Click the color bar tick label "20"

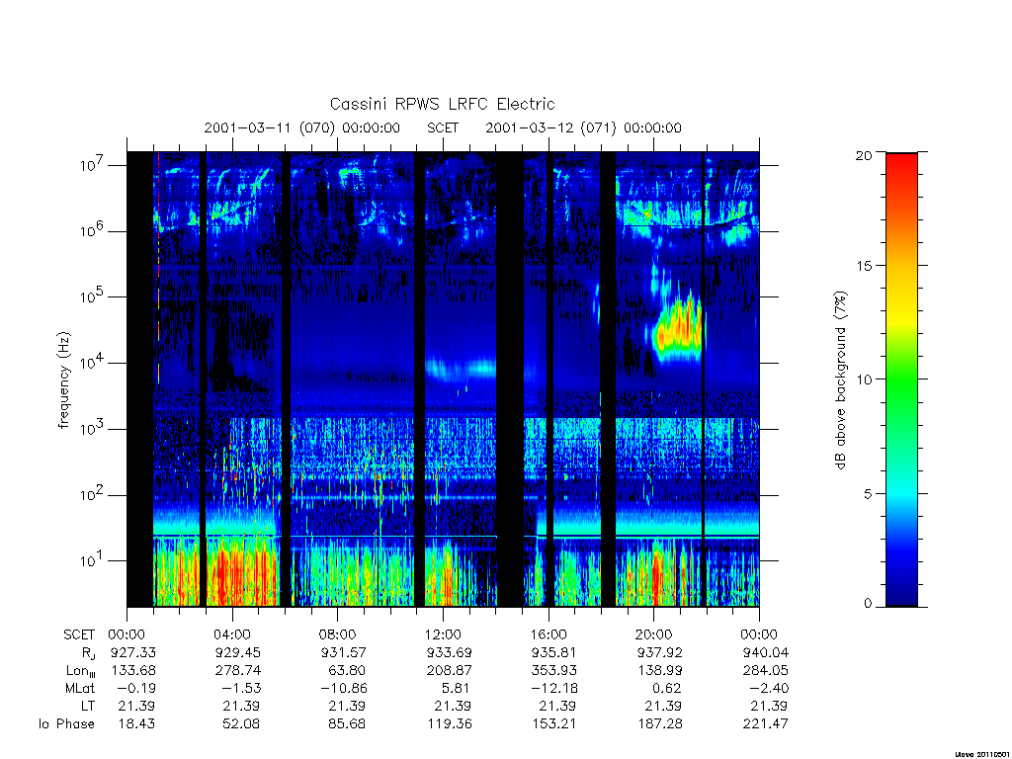tap(864, 155)
